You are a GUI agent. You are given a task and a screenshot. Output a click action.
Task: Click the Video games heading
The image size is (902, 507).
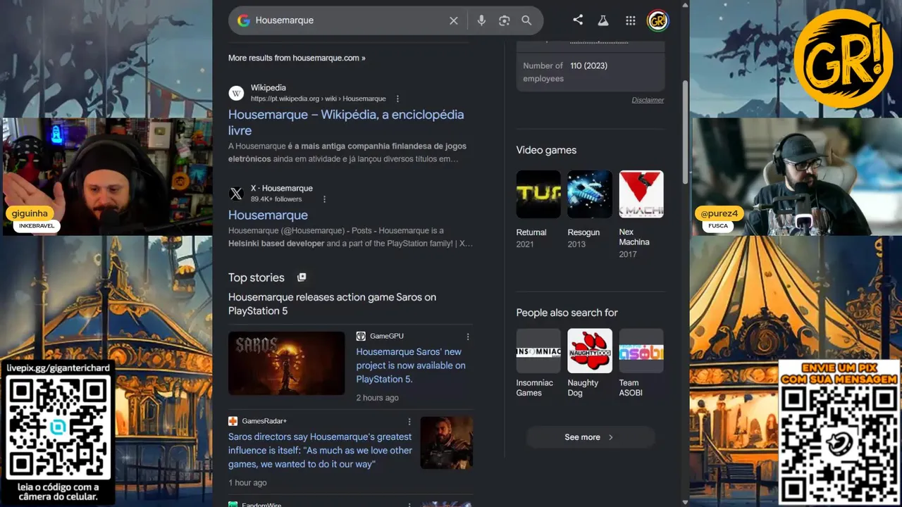(x=546, y=150)
